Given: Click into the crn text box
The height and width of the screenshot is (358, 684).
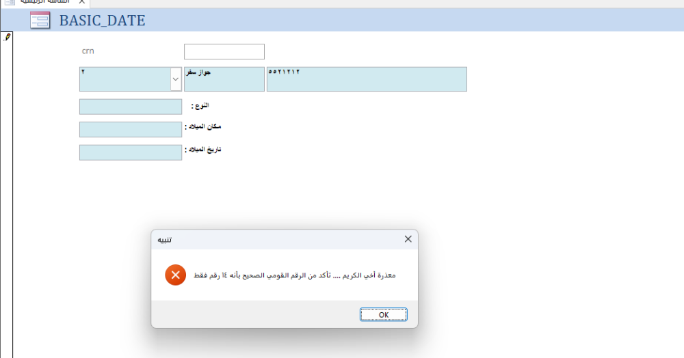Looking at the screenshot, I should [224, 52].
